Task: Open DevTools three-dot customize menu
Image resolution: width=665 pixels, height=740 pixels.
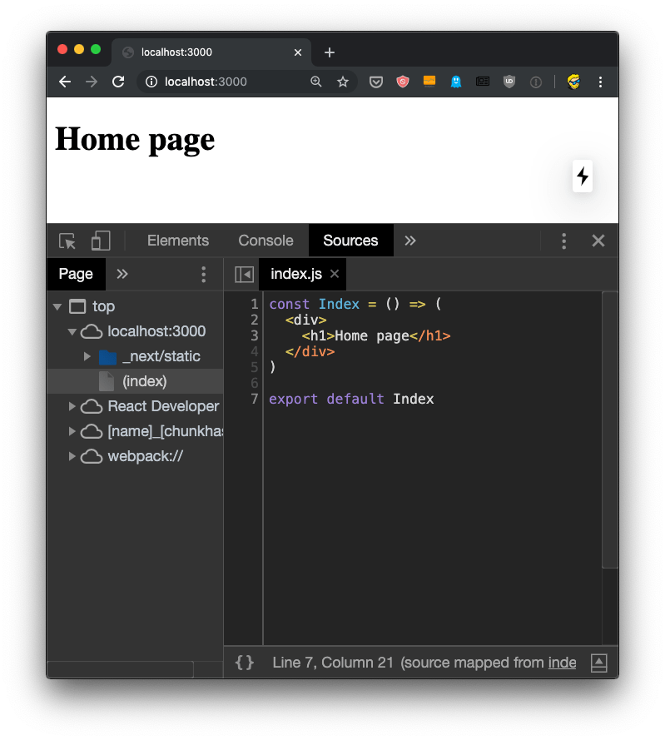Action: pos(563,241)
